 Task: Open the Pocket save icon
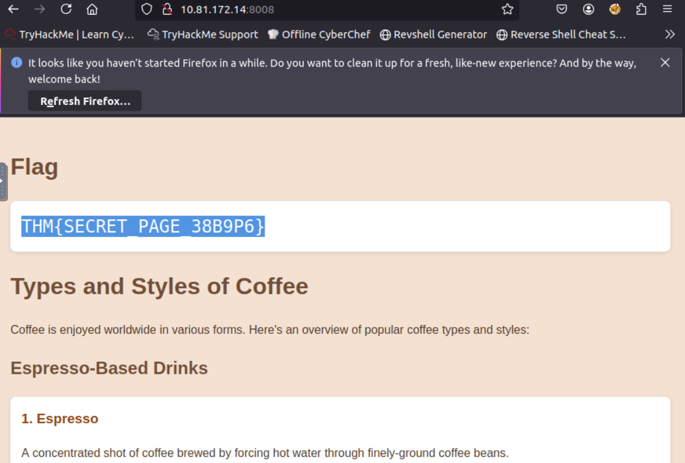562,9
